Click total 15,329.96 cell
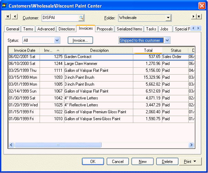The image size is (208, 173). tap(147, 78)
